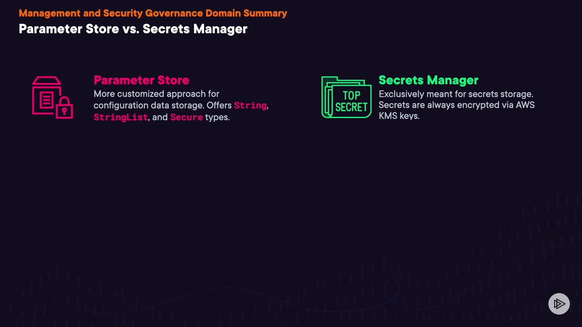Click the Parameter Store lock icon
The height and width of the screenshot is (327, 582).
(52, 97)
